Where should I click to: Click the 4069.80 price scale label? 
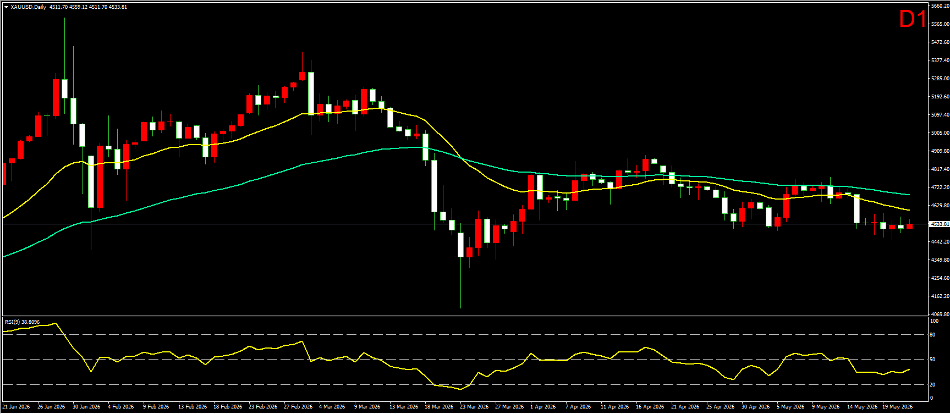click(x=940, y=314)
